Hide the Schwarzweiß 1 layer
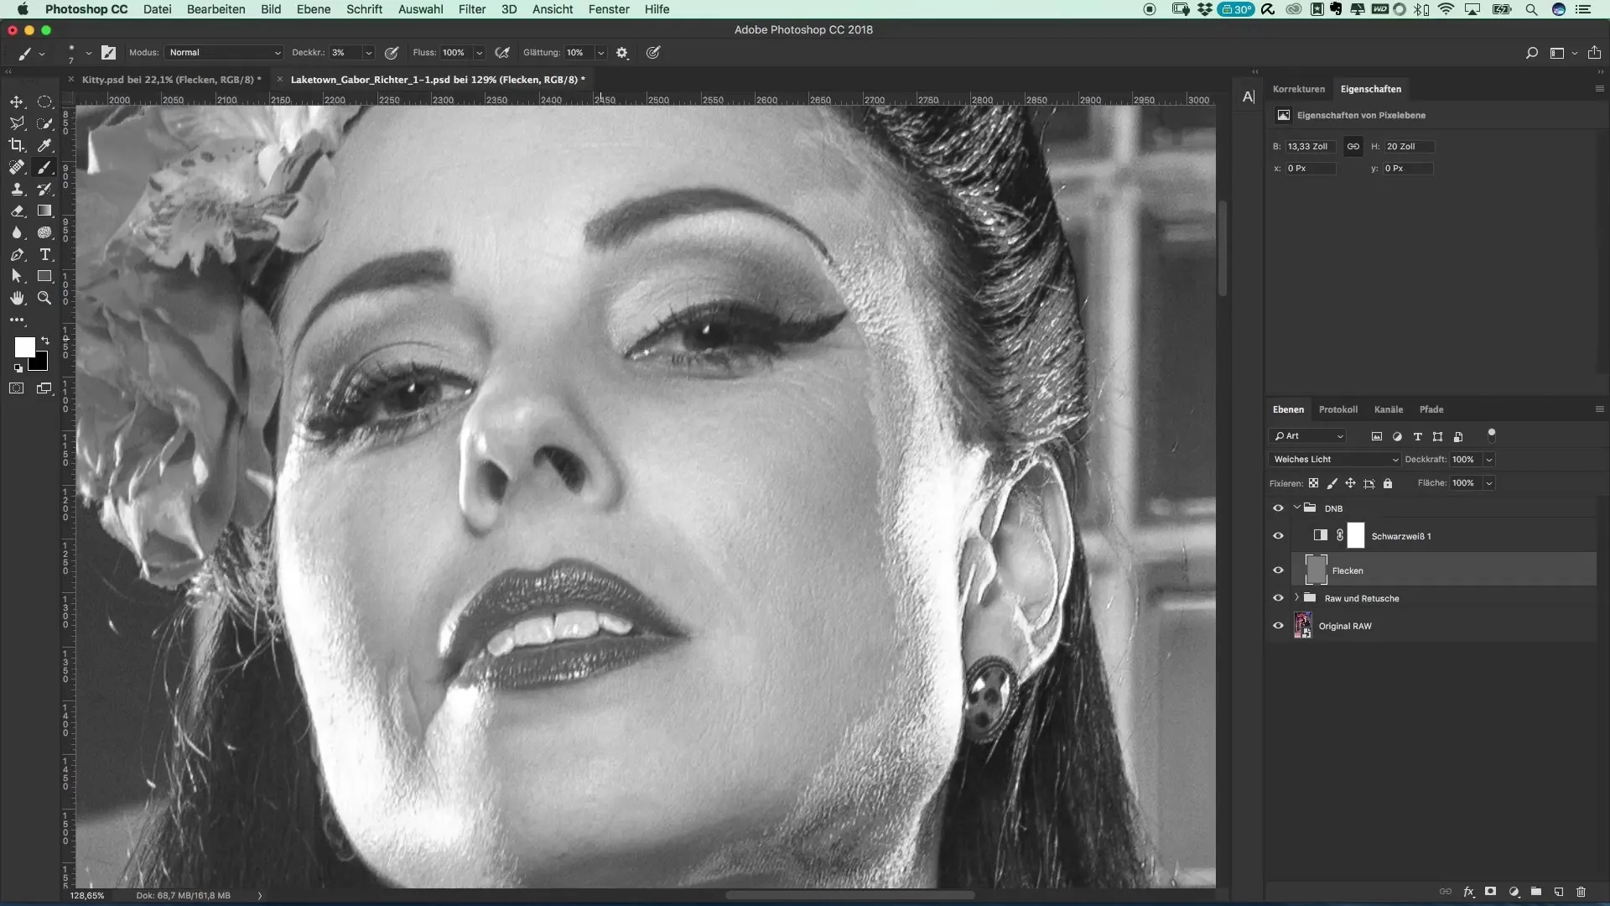 tap(1278, 536)
